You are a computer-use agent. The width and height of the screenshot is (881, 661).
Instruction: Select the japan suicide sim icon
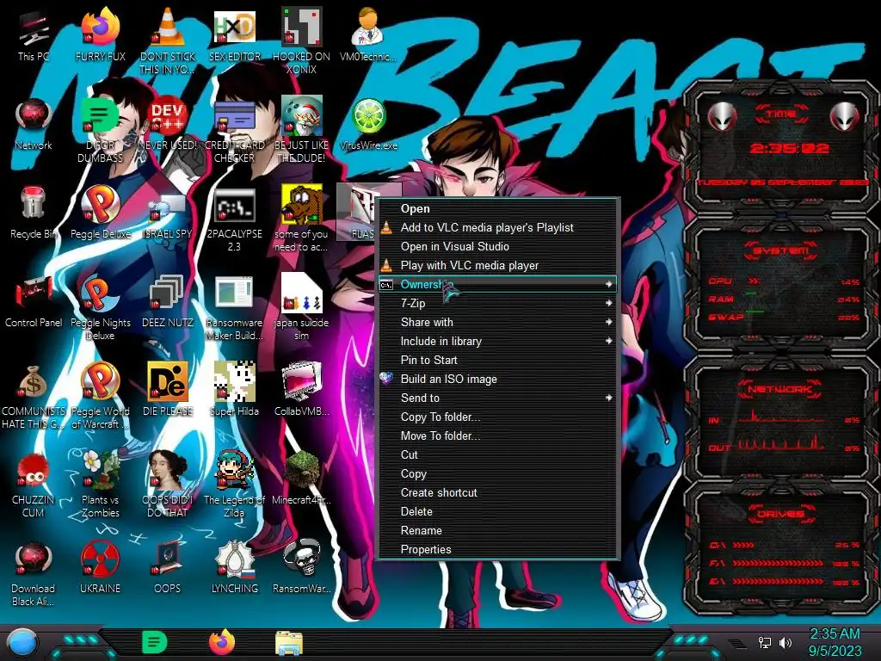tap(301, 307)
